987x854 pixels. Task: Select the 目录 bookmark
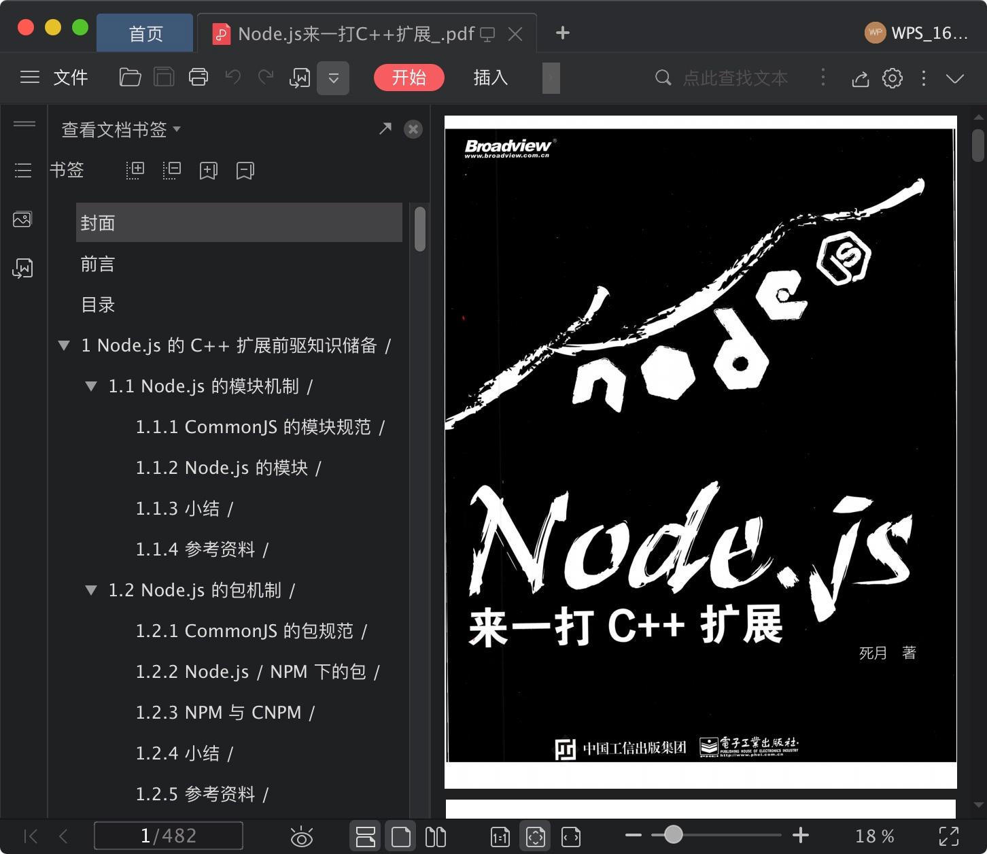click(98, 305)
